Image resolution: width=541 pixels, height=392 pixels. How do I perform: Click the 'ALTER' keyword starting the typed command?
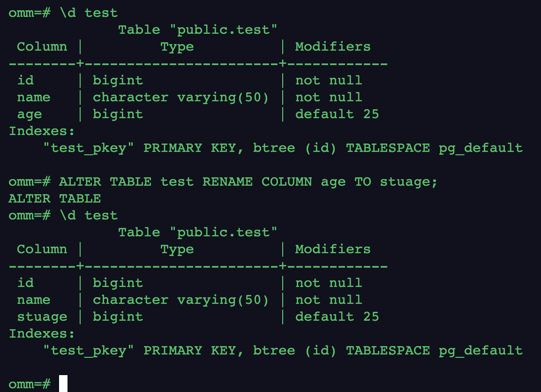80,181
